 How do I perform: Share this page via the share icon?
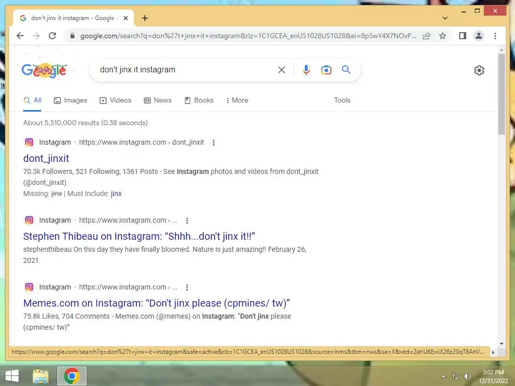coord(426,36)
